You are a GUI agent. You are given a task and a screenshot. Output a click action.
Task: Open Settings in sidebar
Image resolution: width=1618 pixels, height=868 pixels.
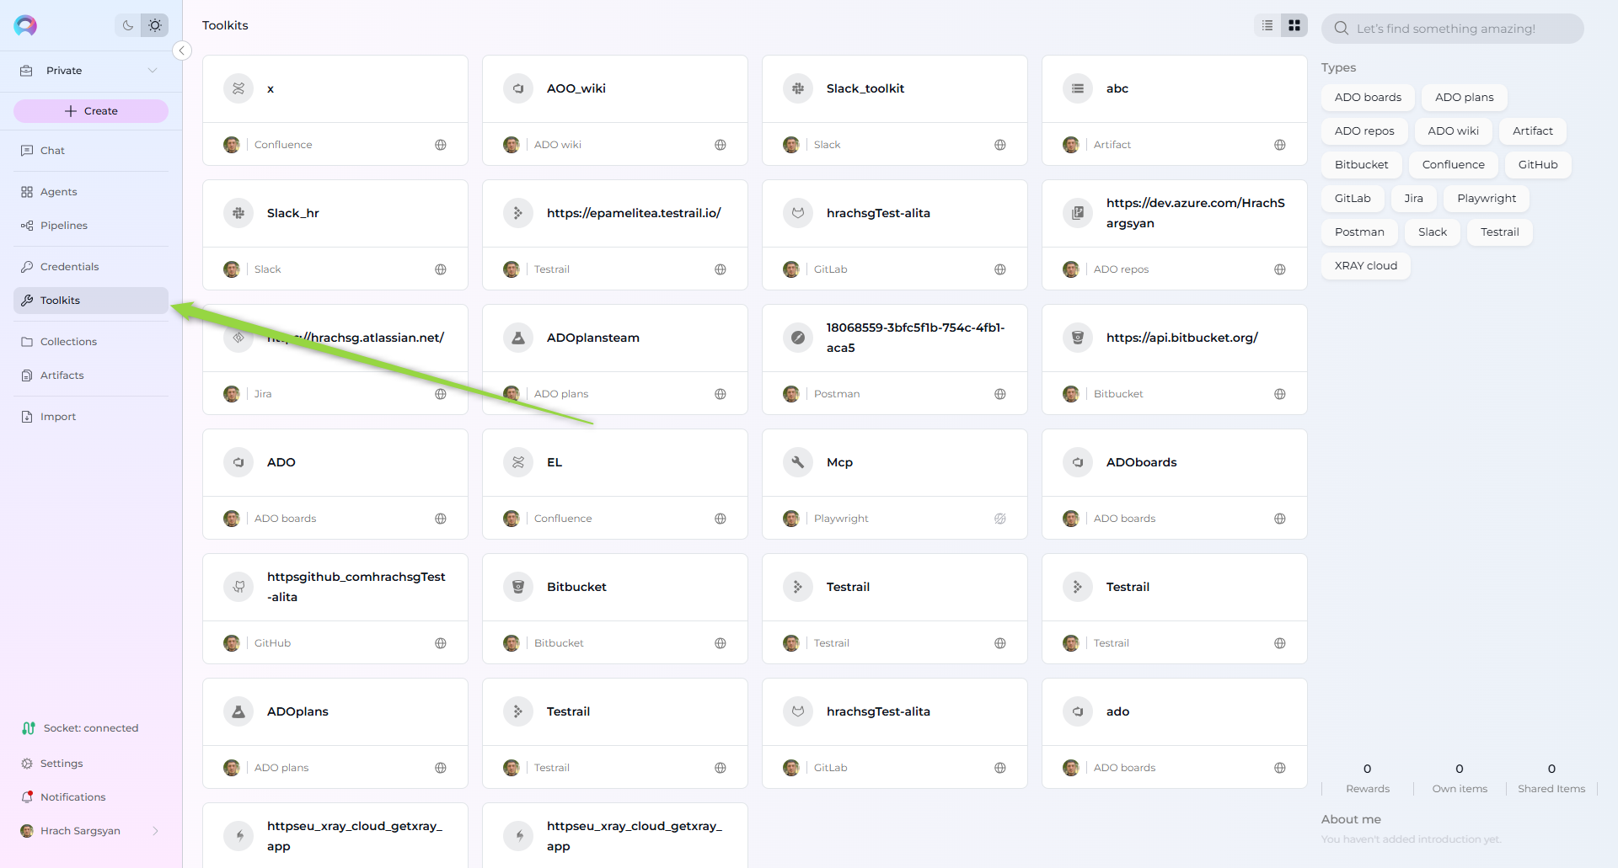91,764
